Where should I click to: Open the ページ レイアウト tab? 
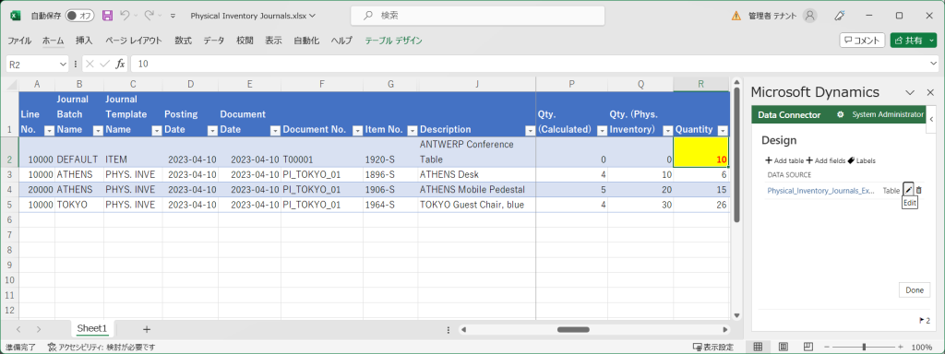pyautogui.click(x=134, y=41)
